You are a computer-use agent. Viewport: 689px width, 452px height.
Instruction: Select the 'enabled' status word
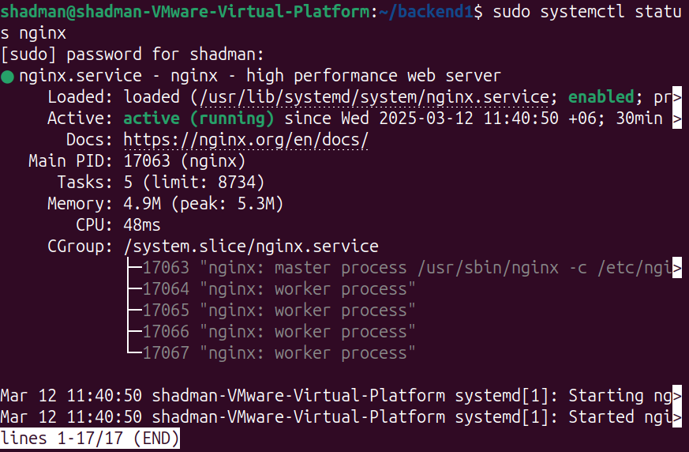[601, 97]
